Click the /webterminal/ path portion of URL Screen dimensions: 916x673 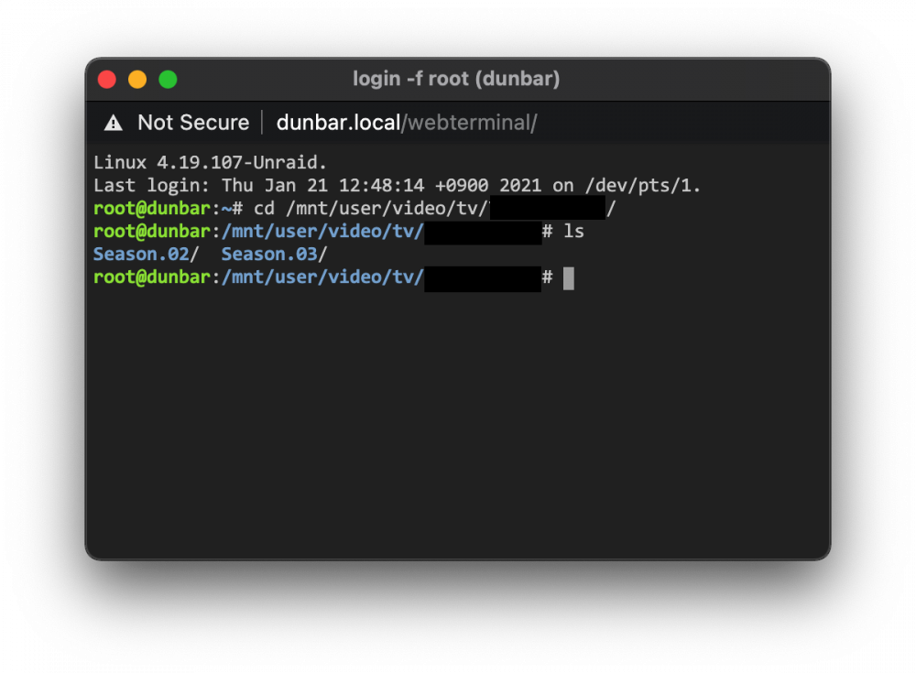click(x=469, y=123)
